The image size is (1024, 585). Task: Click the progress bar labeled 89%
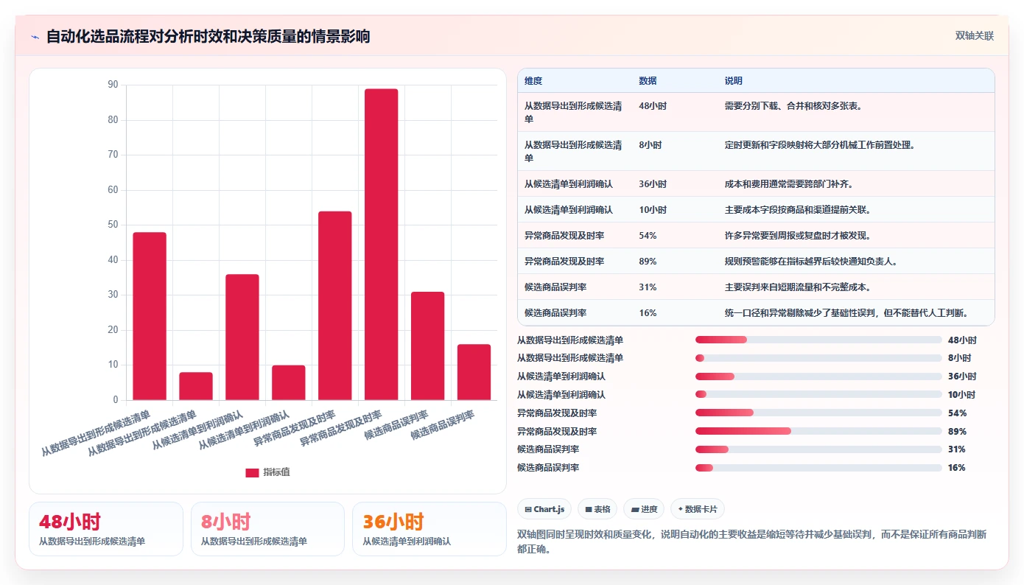click(x=818, y=431)
